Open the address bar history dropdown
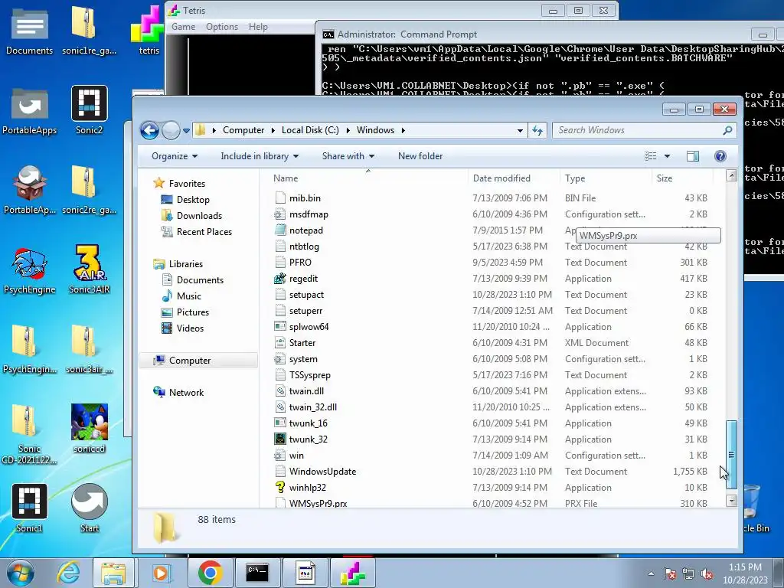 [520, 130]
